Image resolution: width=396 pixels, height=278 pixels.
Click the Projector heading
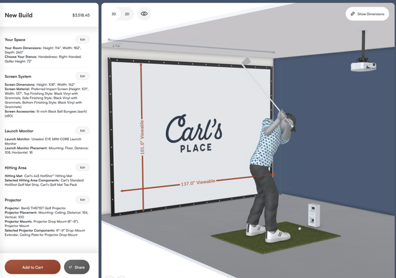13,200
